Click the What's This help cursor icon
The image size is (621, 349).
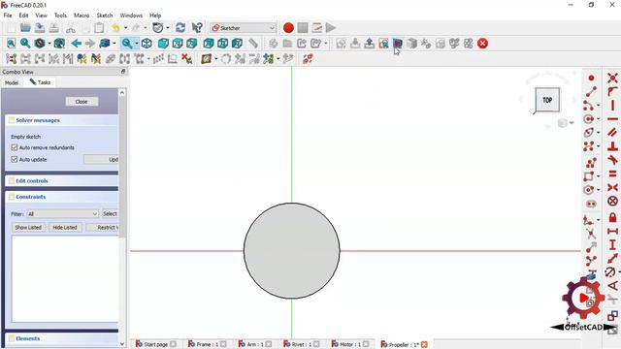[x=197, y=28]
